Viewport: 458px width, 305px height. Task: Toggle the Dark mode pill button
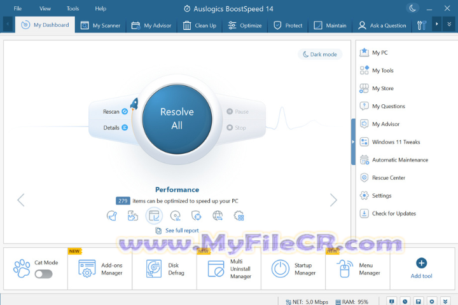320,54
